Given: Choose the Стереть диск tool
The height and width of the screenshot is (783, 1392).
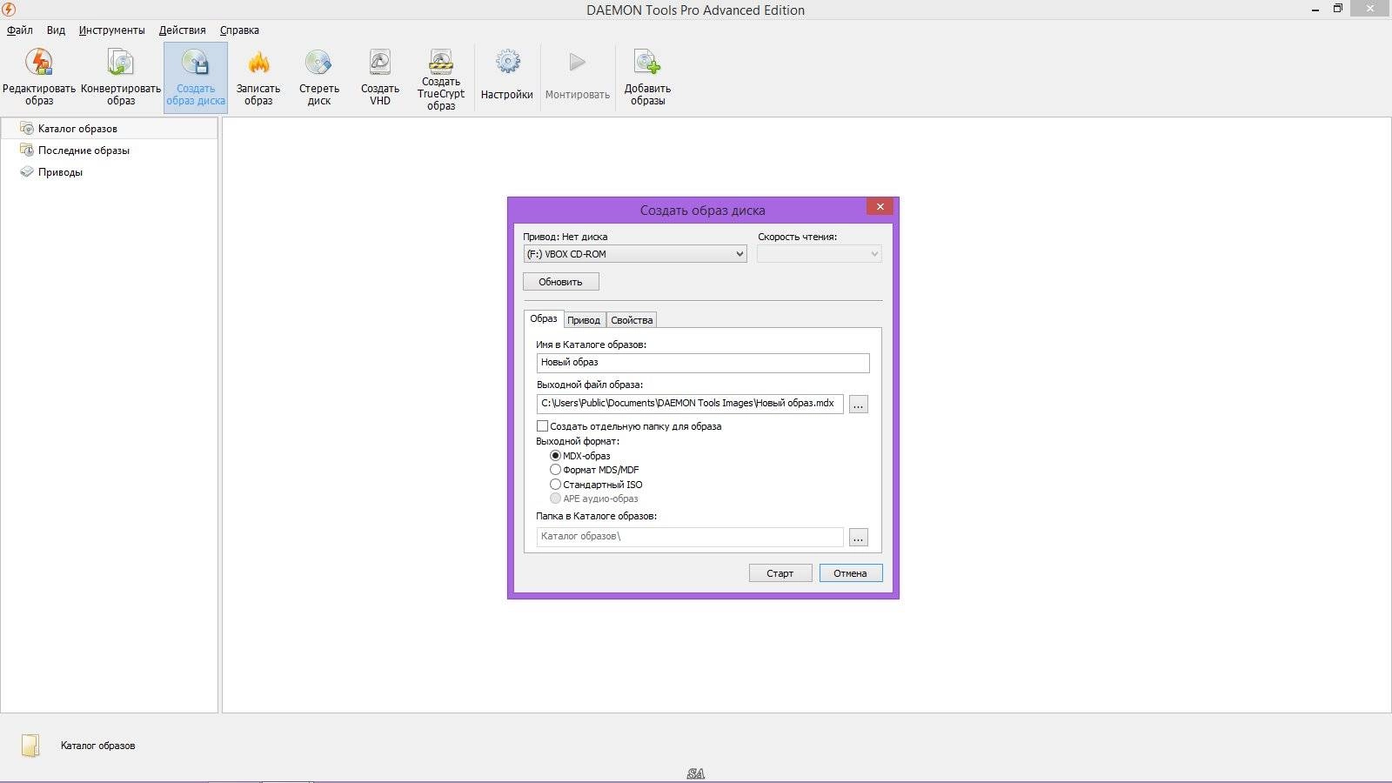Looking at the screenshot, I should (319, 77).
